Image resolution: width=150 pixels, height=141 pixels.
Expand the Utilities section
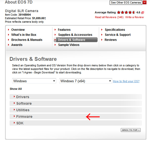point(76,110)
